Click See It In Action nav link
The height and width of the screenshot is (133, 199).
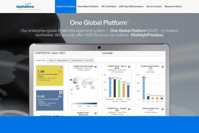(x=154, y=7)
